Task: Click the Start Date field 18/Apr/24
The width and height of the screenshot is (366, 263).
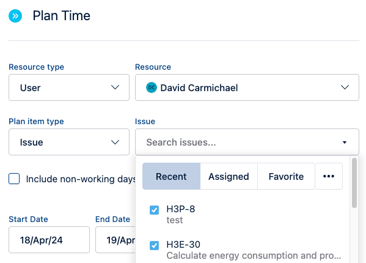Action: tap(49, 240)
